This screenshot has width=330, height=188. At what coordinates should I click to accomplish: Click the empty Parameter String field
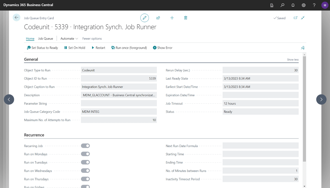click(x=119, y=103)
